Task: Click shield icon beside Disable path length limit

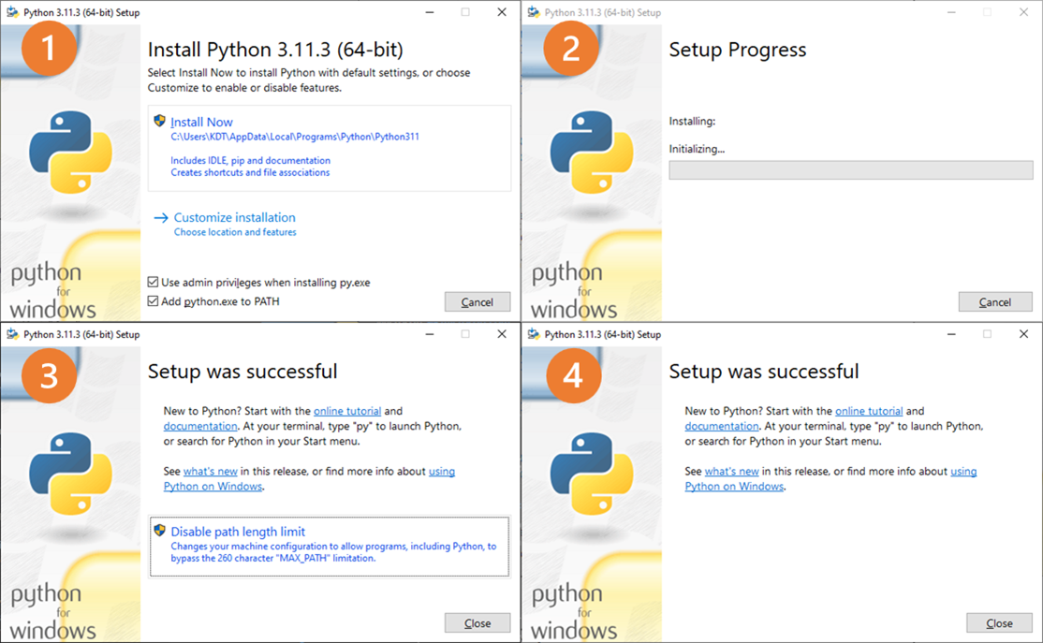Action: 160,531
